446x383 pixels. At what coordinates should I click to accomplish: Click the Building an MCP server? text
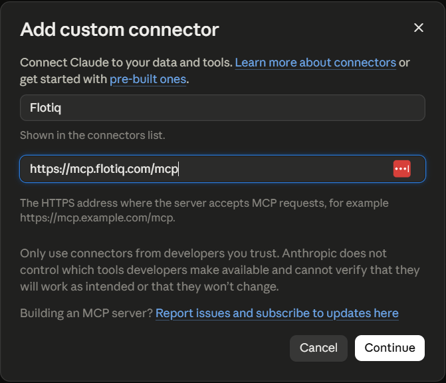click(x=86, y=313)
